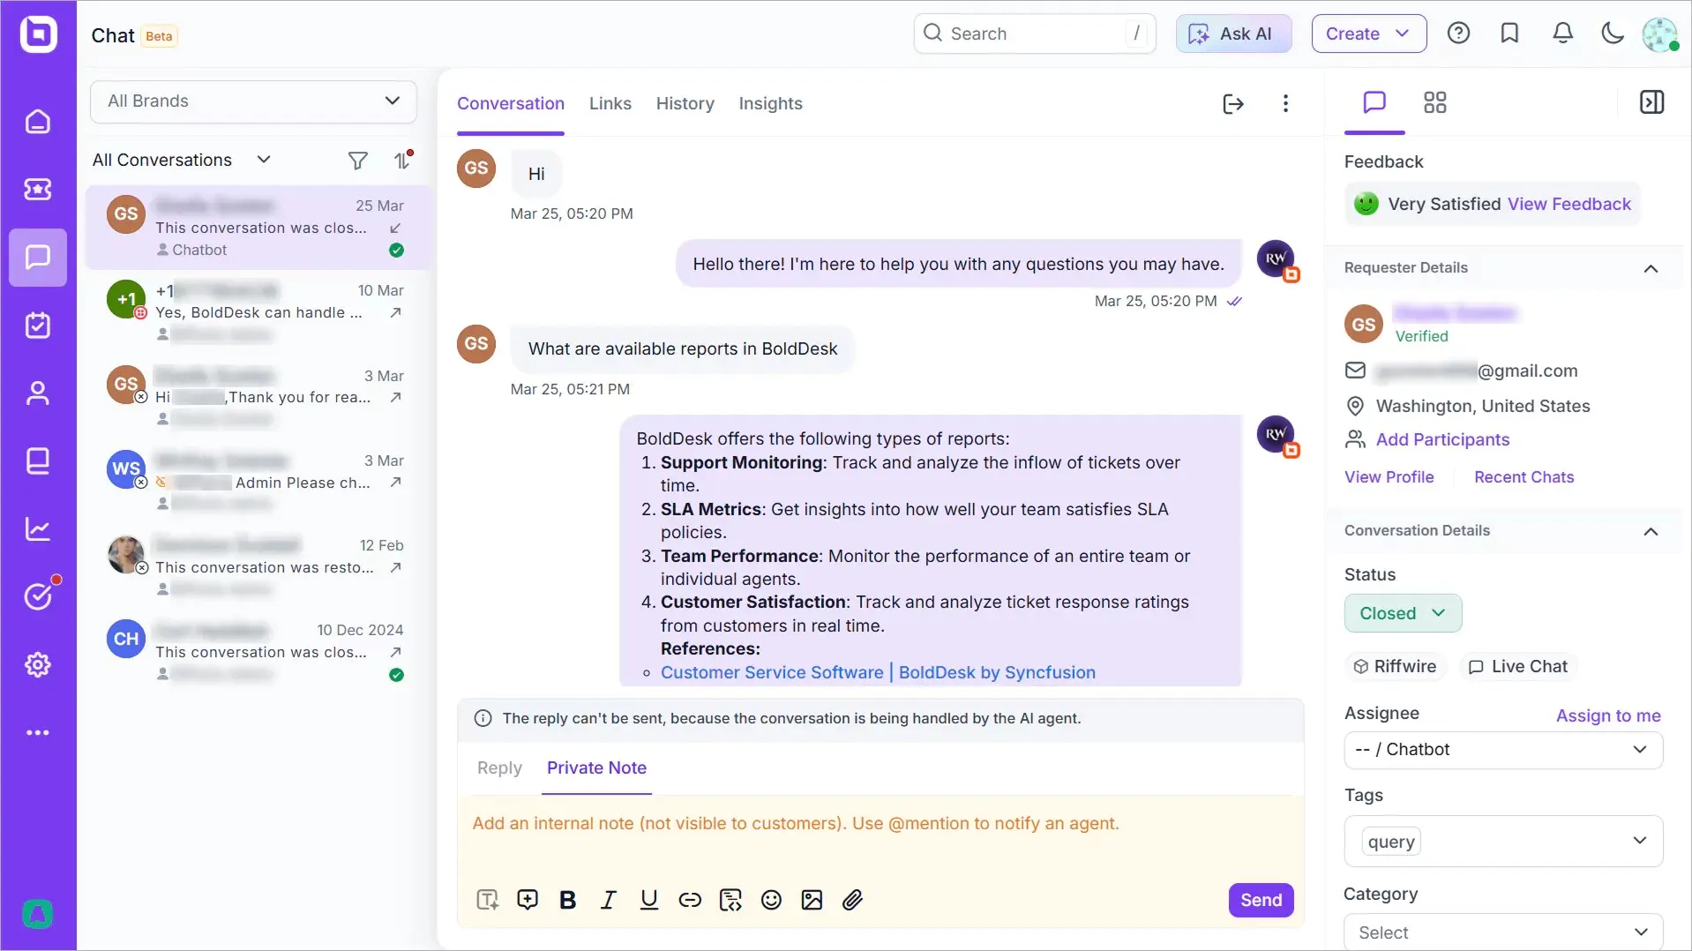Open the Home icon in the sidebar

click(38, 122)
